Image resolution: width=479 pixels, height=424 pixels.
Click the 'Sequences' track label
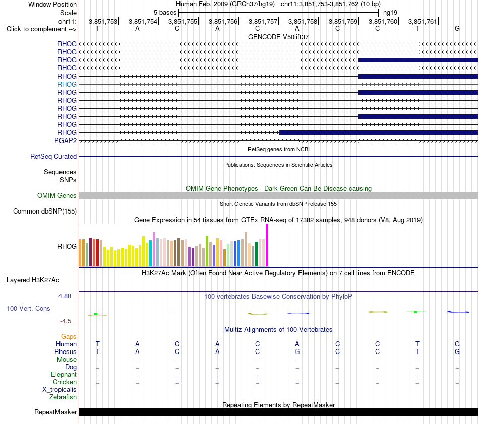(x=60, y=172)
